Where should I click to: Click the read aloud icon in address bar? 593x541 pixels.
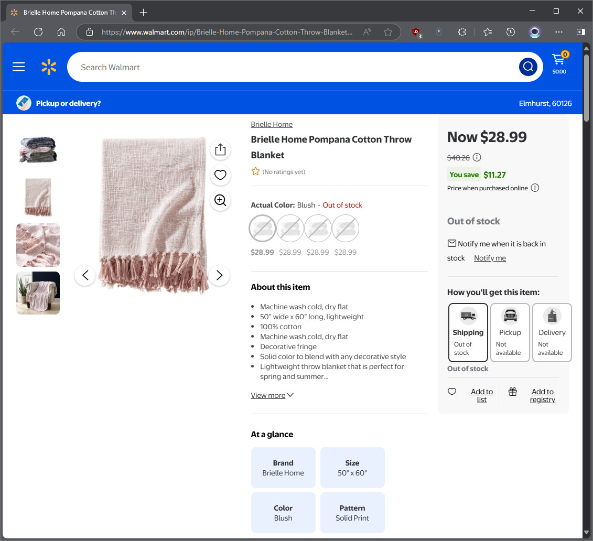tap(367, 32)
